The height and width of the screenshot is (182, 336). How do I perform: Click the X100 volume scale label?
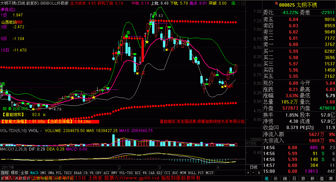pyautogui.click(x=251, y=143)
